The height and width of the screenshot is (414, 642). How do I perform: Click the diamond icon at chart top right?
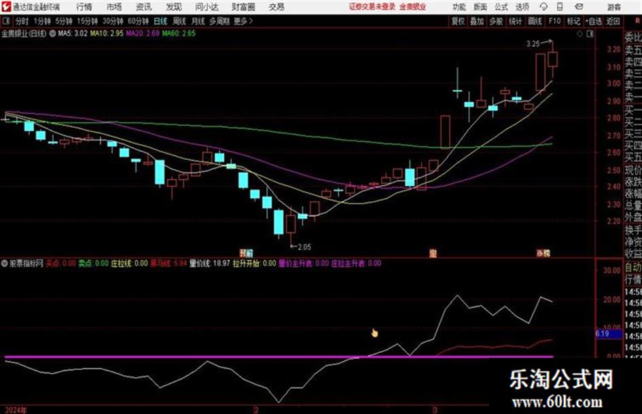[579, 34]
